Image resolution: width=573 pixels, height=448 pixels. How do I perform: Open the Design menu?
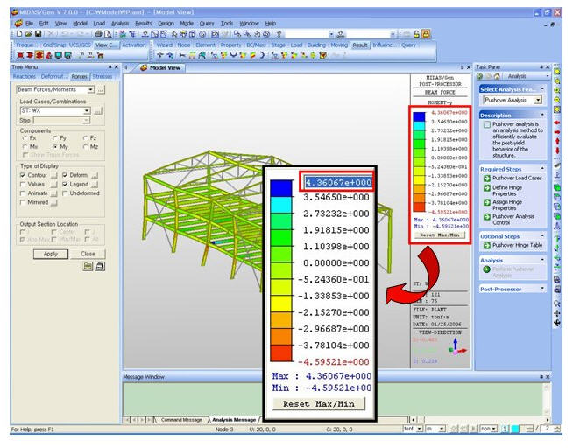[x=166, y=24]
